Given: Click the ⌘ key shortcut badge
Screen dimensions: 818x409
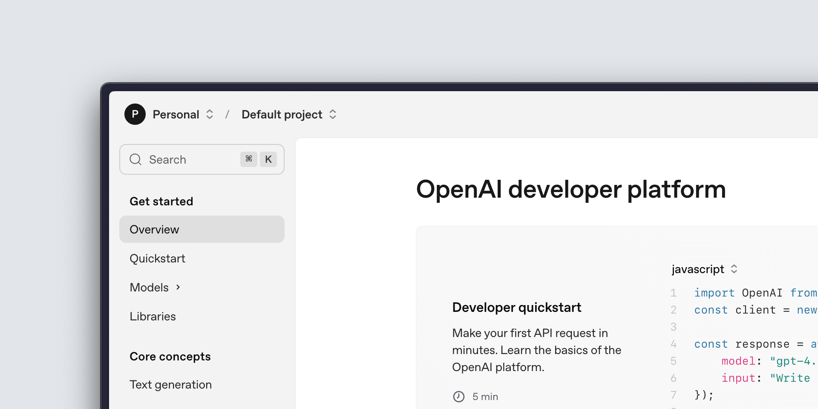Looking at the screenshot, I should 249,159.
